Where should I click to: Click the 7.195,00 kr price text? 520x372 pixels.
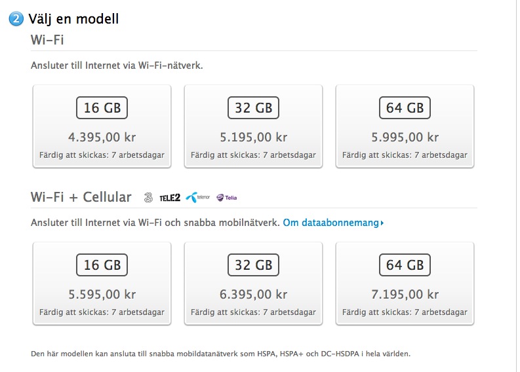click(405, 294)
